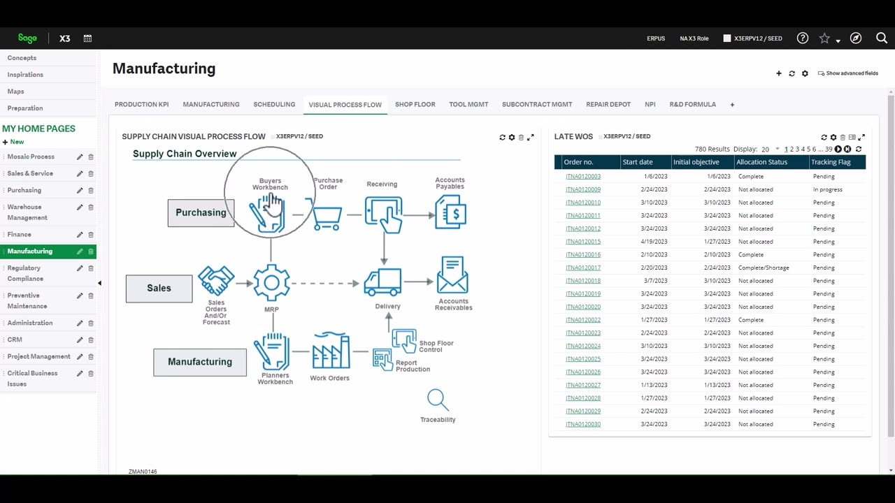
Task: Edit the Manufacturing home page pencil icon
Action: 80,251
